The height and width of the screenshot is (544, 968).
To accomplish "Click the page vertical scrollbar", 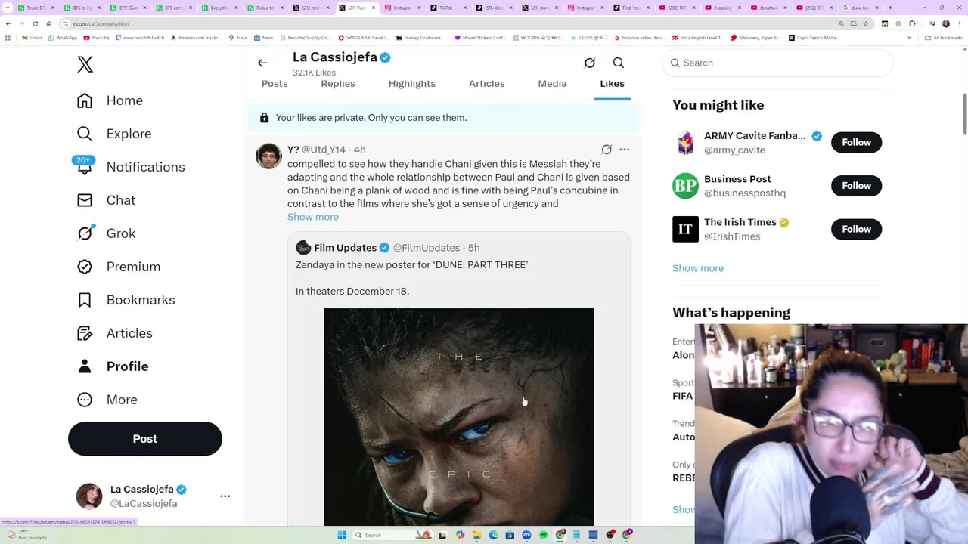I will (964, 113).
